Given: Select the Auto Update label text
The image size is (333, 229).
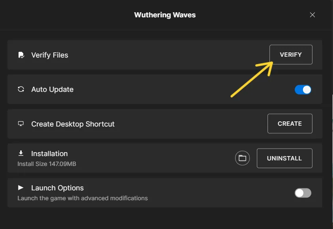Looking at the screenshot, I should click(52, 89).
